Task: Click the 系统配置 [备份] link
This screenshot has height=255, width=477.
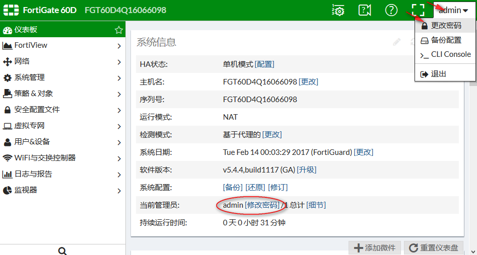Action: coord(233,187)
